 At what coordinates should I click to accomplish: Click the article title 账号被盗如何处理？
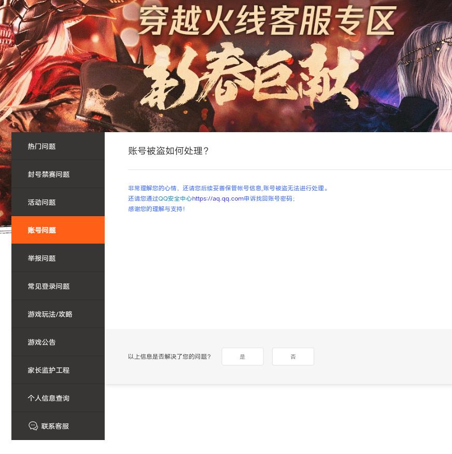[168, 151]
